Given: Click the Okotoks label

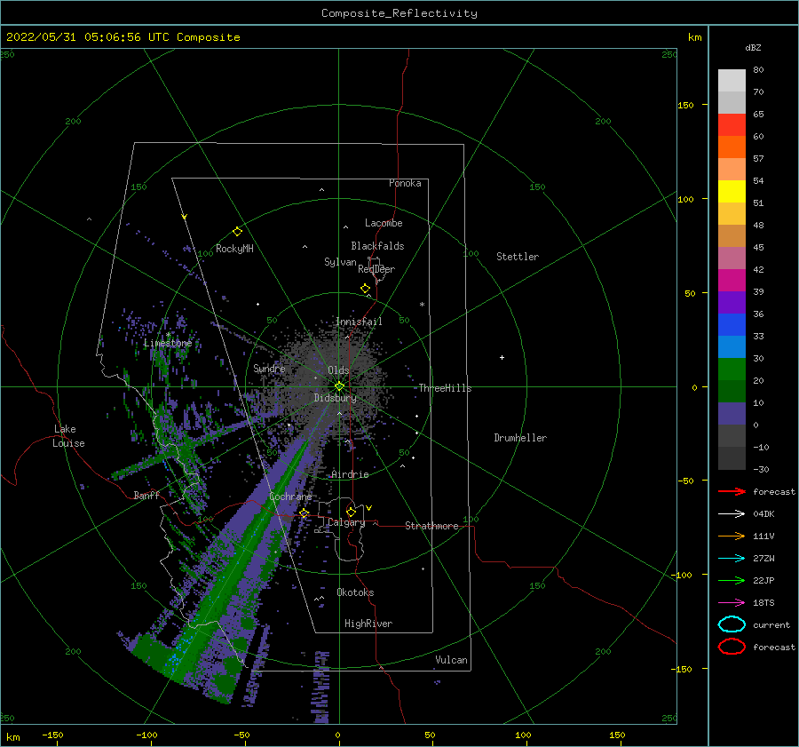Looking at the screenshot, I should [x=355, y=592].
